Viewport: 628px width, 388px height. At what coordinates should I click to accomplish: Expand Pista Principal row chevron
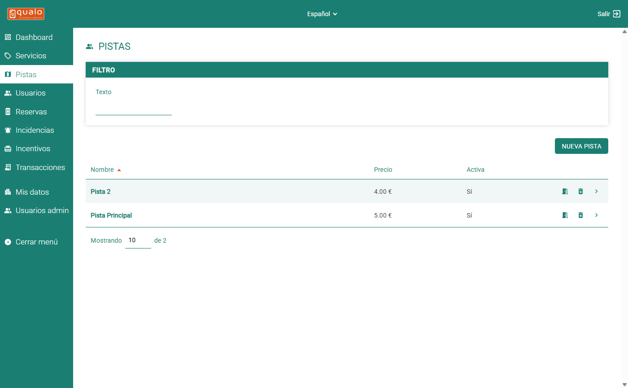[x=596, y=215]
